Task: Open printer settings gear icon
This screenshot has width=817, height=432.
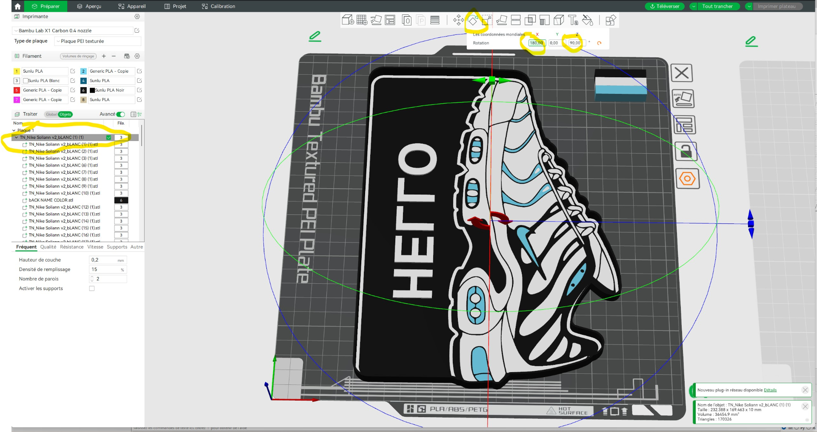Action: coord(137,17)
